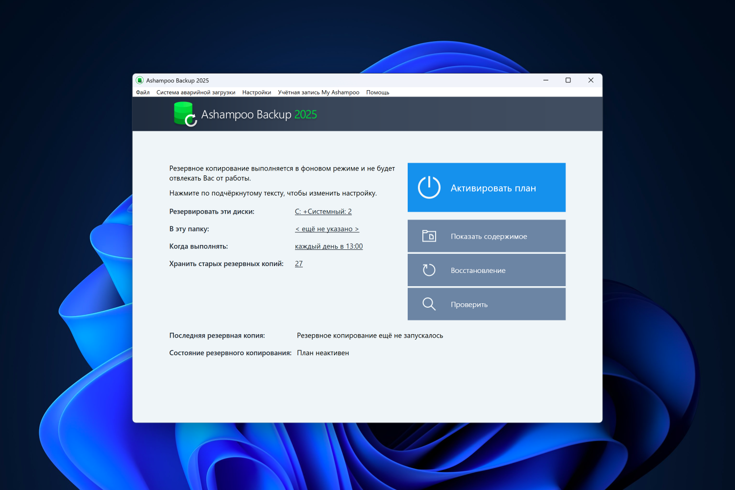This screenshot has width=735, height=490.
Task: Close the Ashampoo Backup 2025 window
Action: [x=591, y=80]
